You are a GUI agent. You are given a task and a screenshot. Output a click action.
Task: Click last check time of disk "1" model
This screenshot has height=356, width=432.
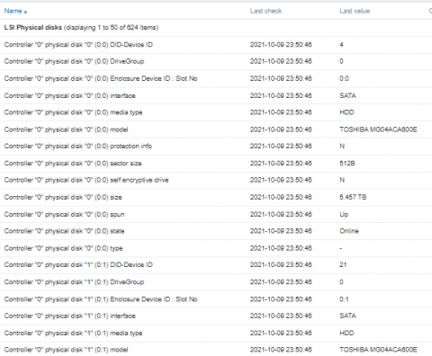pyautogui.click(x=281, y=350)
